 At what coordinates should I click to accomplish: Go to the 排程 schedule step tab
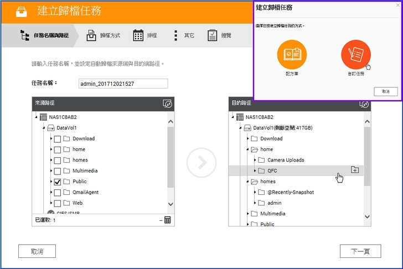coord(145,35)
